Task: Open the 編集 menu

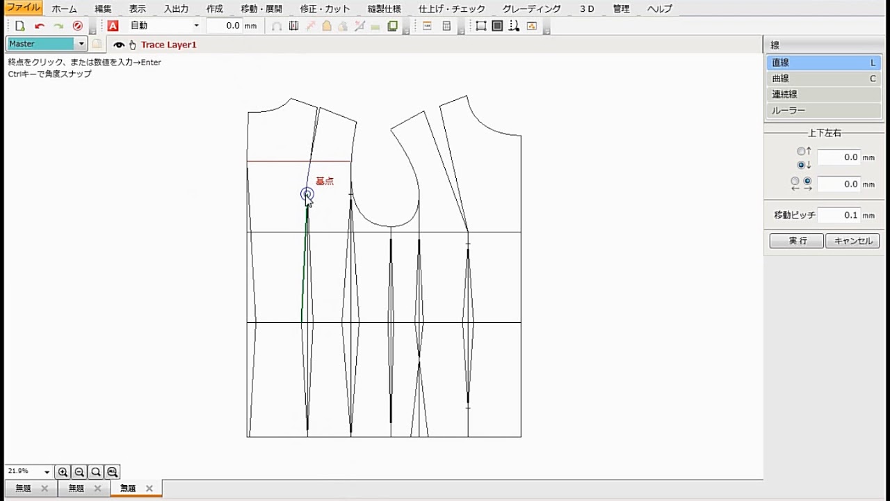Action: click(x=103, y=9)
